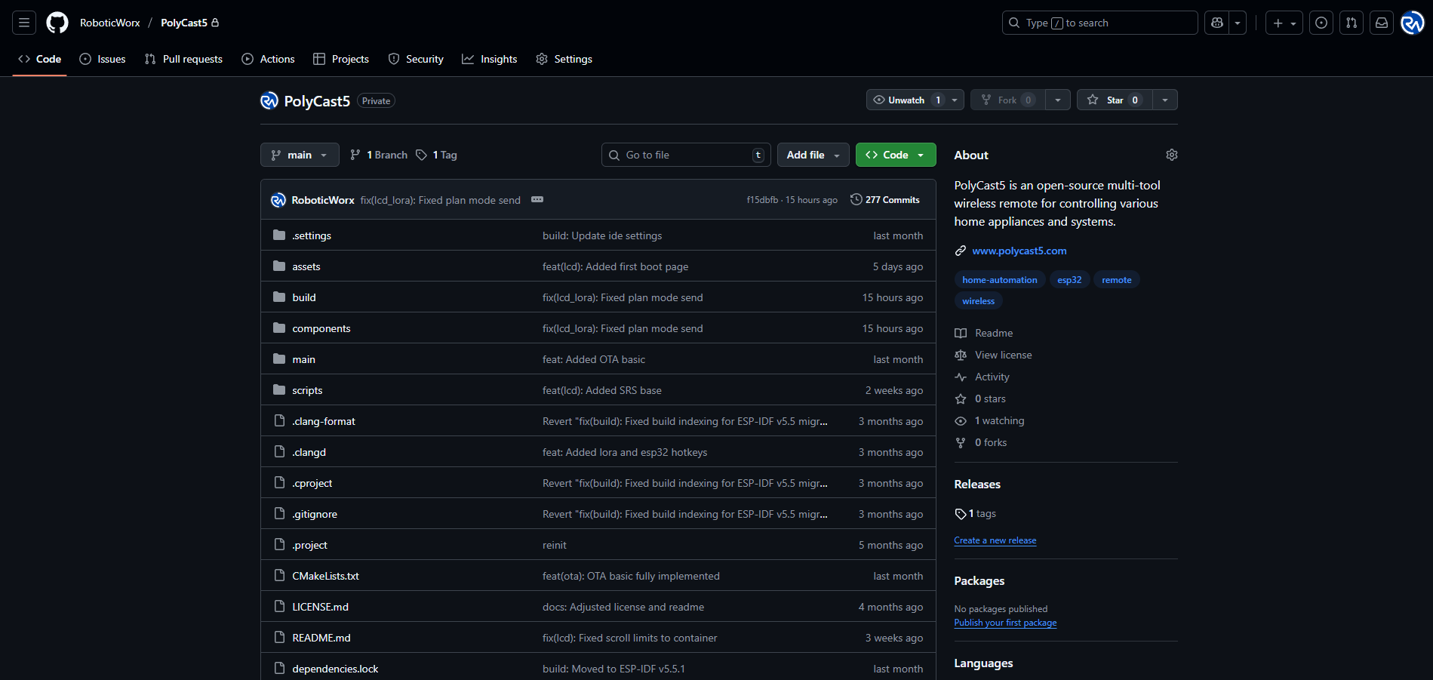This screenshot has width=1433, height=680.
Task: Open the www.polycast5.com link
Action: [1019, 251]
